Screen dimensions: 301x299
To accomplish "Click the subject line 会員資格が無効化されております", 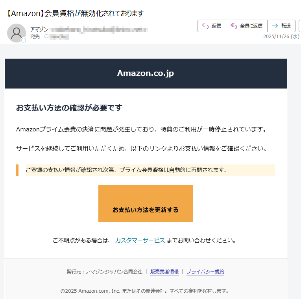I will click(x=75, y=13).
